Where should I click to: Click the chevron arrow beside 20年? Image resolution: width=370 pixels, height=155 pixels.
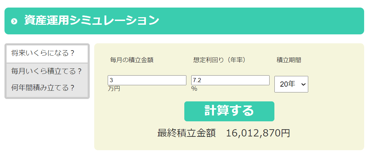coord(303,84)
